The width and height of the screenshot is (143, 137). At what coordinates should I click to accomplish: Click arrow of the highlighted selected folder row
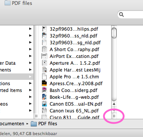30,76
